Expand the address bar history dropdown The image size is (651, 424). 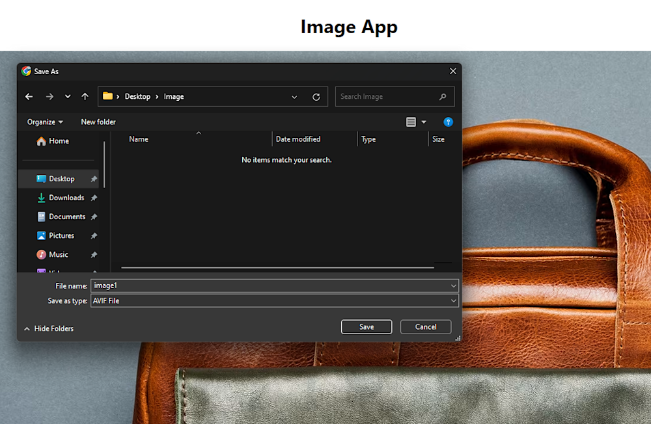[x=294, y=97]
